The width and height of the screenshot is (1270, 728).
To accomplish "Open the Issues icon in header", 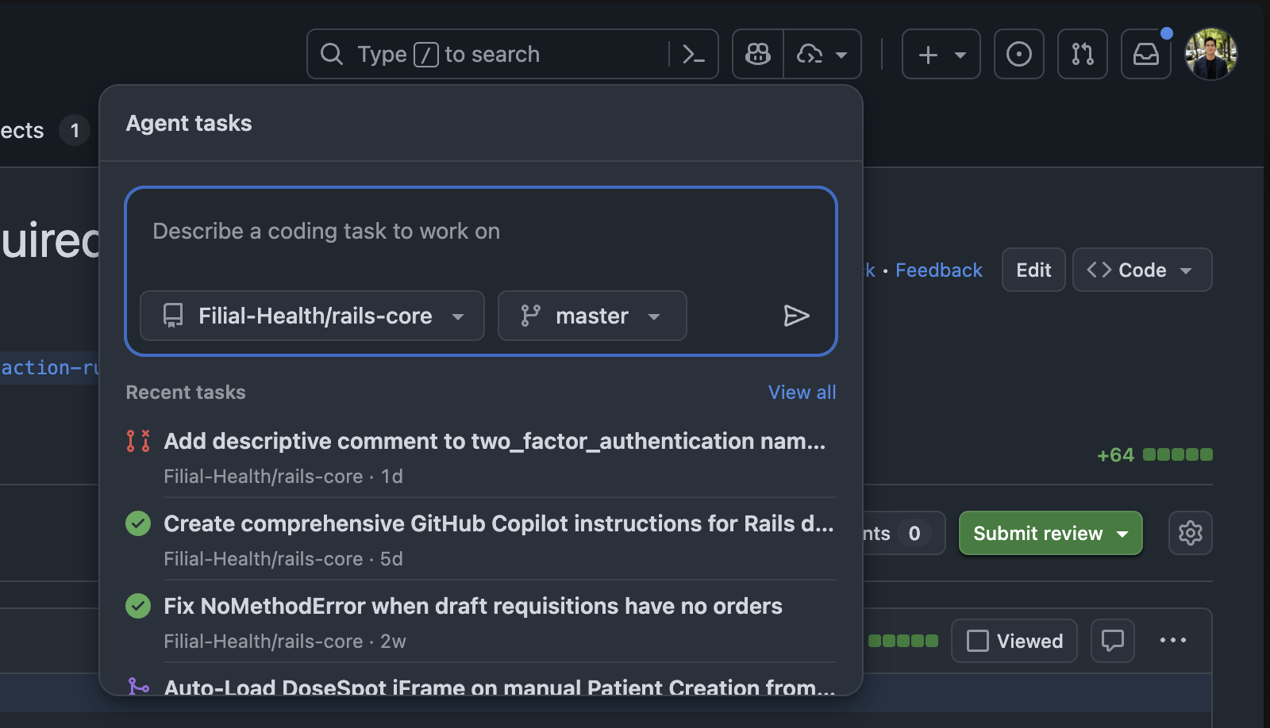I will (1019, 54).
